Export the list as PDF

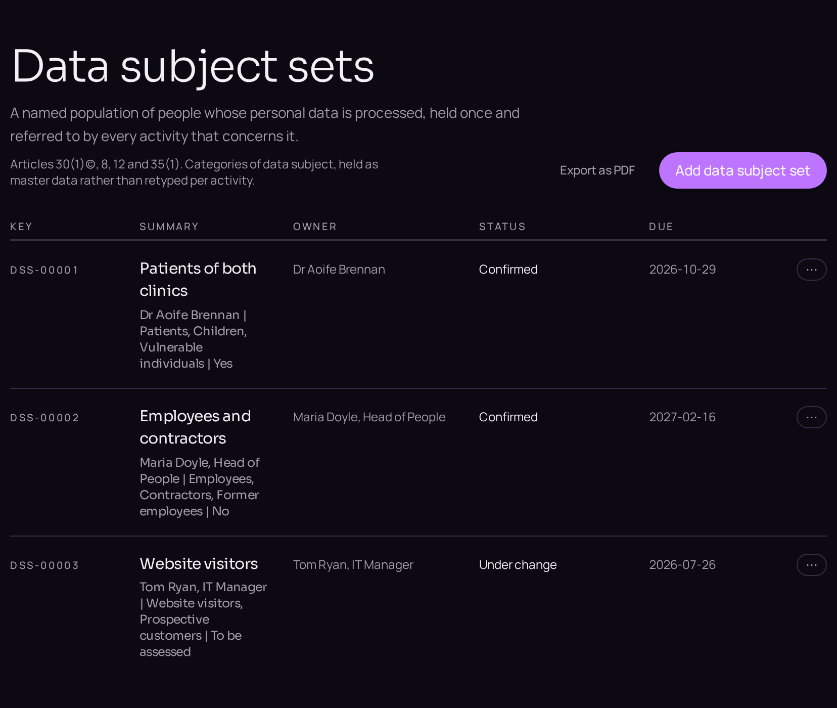597,170
